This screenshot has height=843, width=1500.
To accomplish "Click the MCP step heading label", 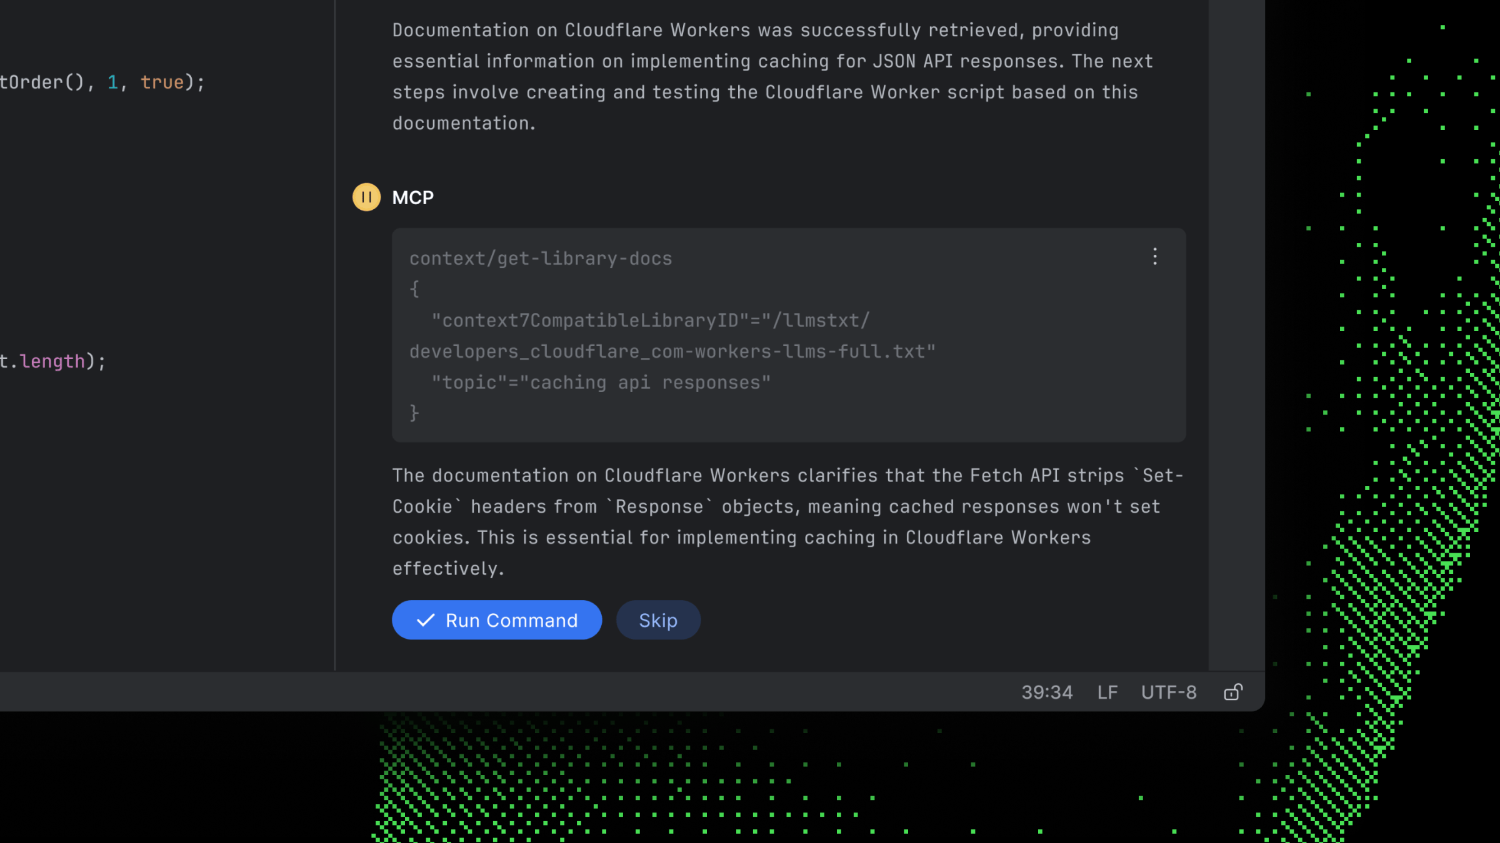I will [x=412, y=198].
